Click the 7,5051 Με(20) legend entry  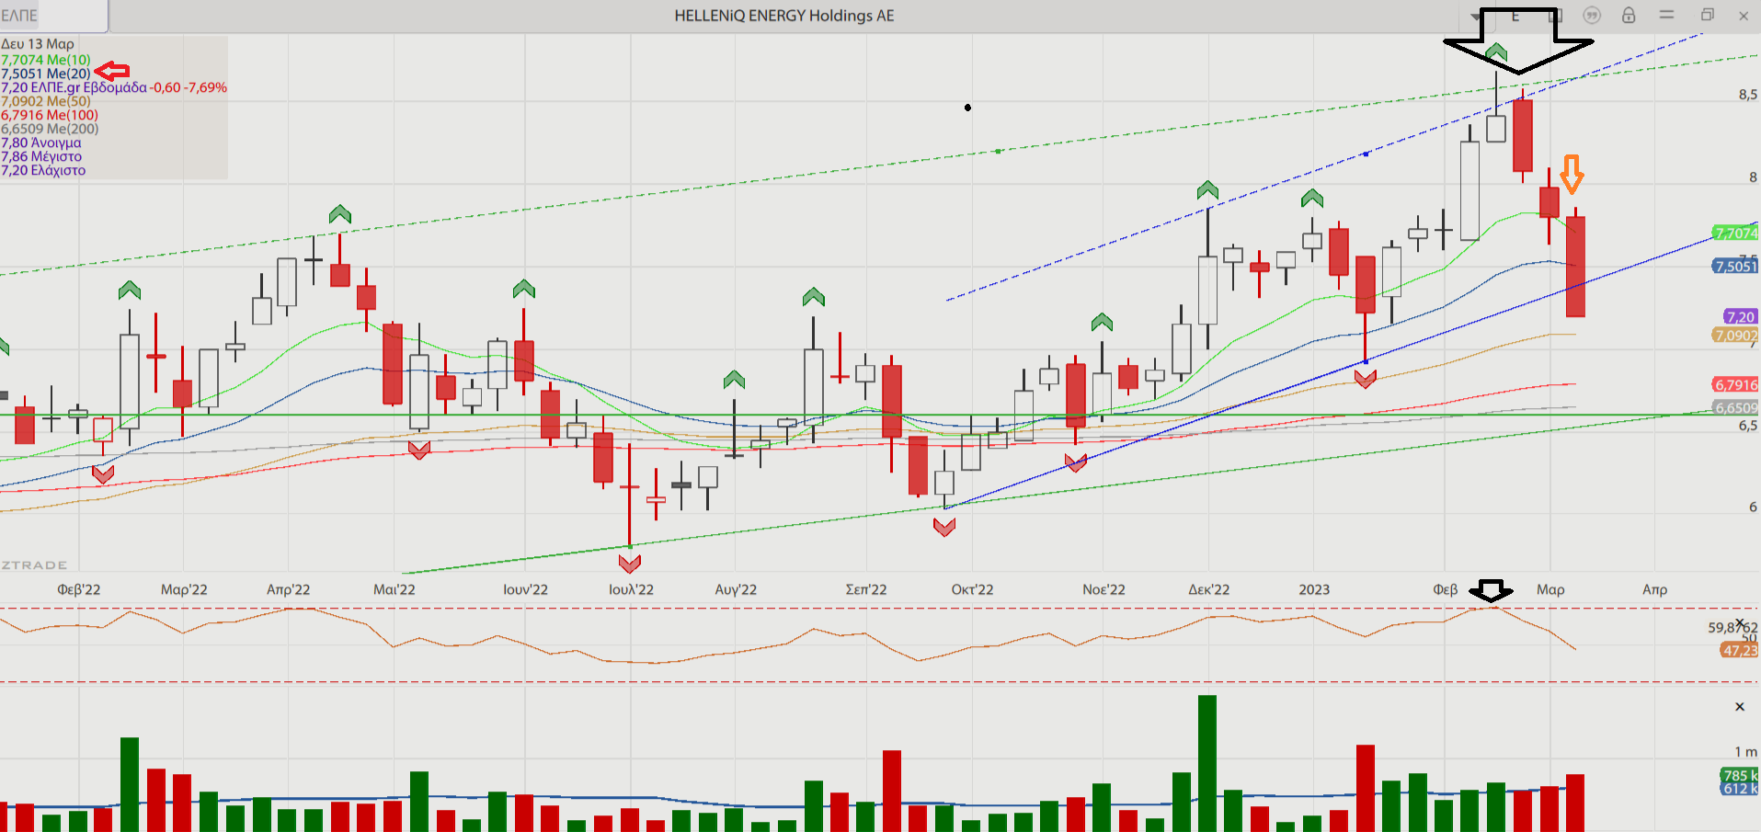46,74
